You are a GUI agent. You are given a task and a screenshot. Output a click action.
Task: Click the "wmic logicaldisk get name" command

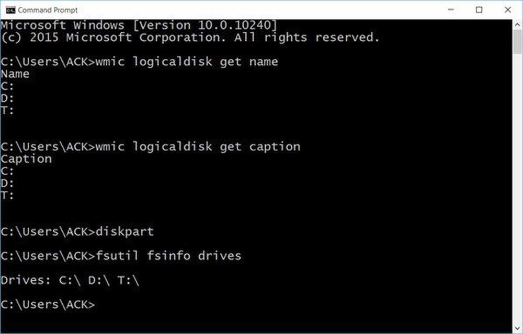coord(187,62)
